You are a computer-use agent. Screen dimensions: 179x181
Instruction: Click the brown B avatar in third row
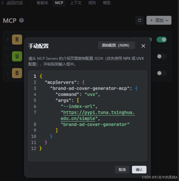pos(17,73)
